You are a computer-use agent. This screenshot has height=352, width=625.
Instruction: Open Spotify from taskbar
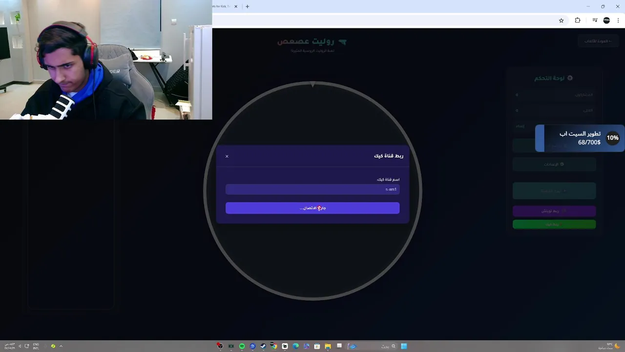pos(242,346)
